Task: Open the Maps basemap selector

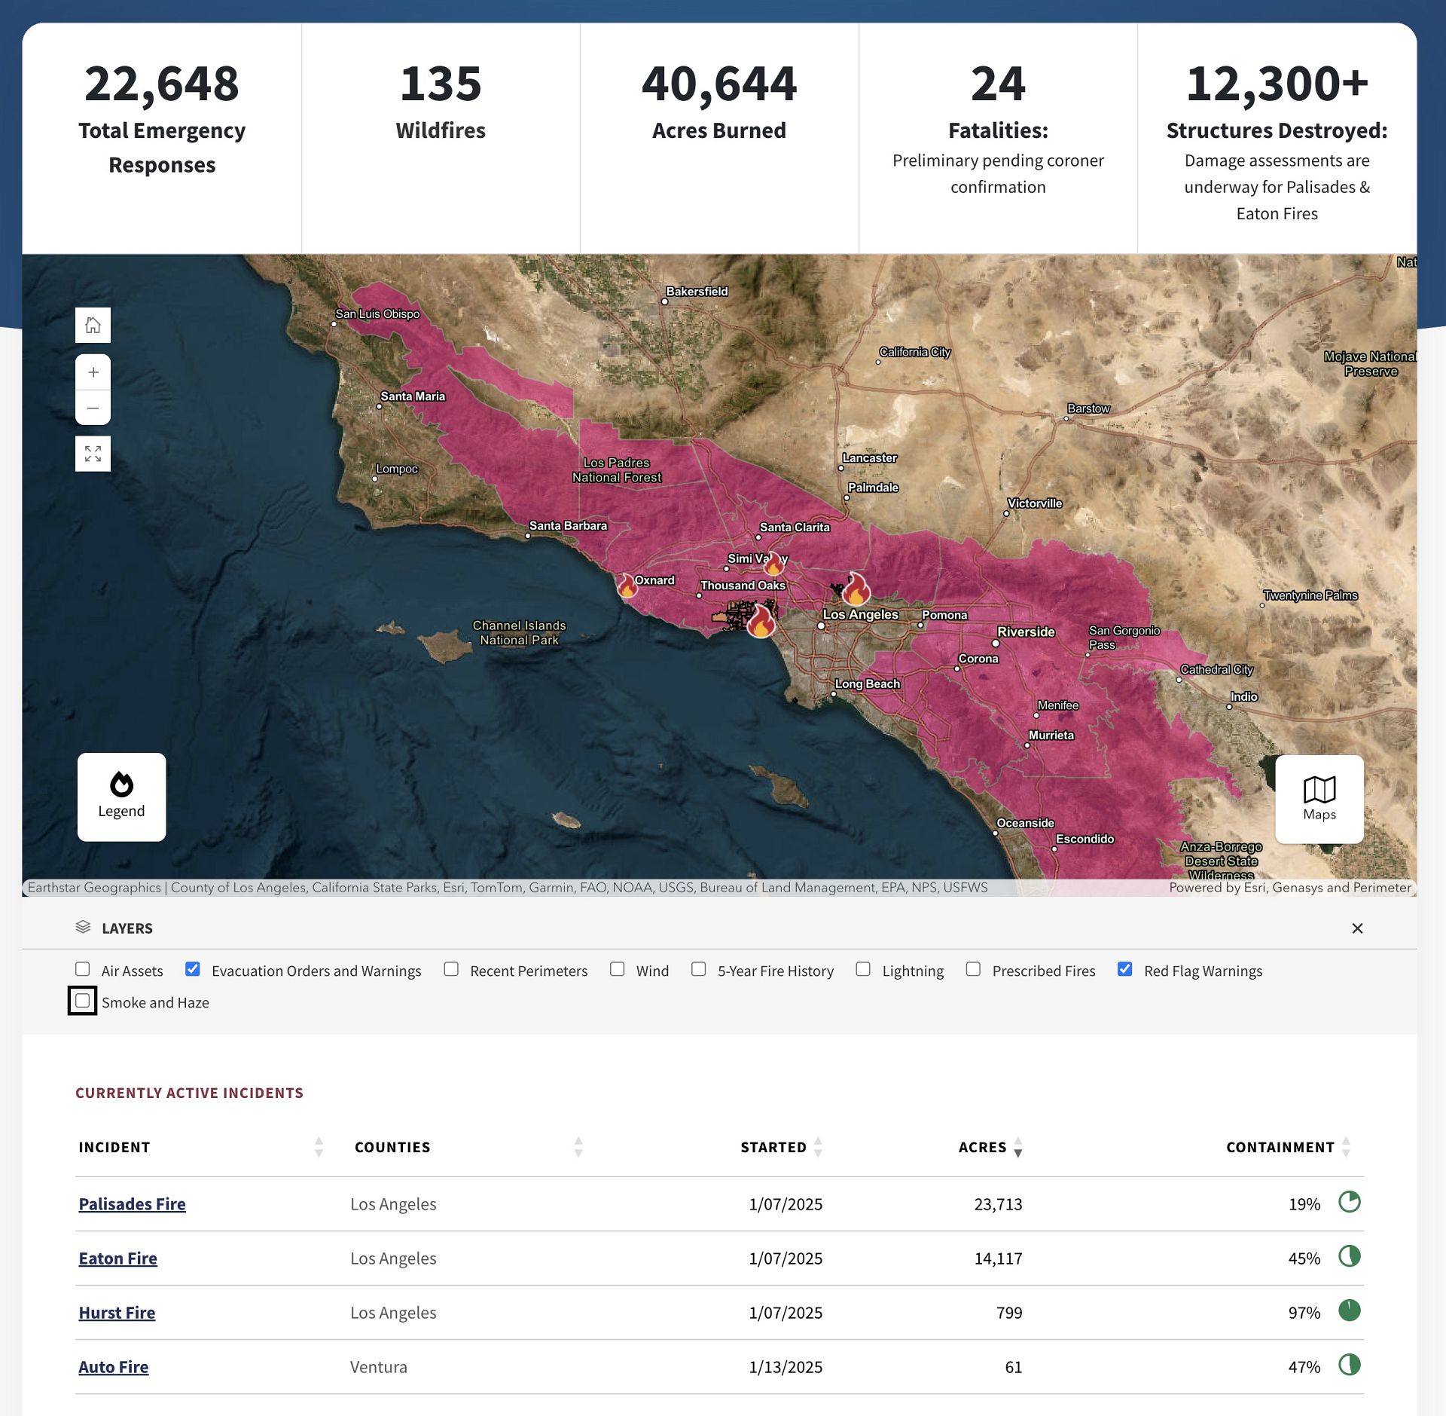Action: coord(1319,799)
